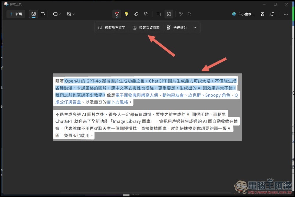Open the 在小畫家 edit in Paint option
The height and width of the screenshot is (197, 295).
243,14
